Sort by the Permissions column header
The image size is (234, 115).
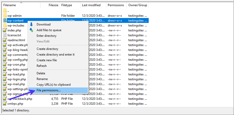coord(116,5)
